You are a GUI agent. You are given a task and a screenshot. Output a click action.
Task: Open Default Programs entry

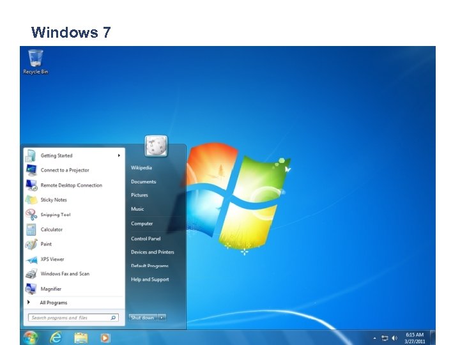[149, 266]
